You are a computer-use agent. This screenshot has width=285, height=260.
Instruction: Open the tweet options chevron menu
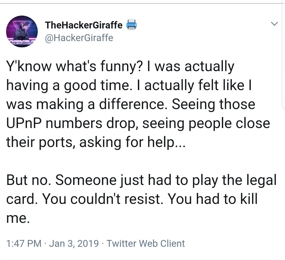[274, 24]
